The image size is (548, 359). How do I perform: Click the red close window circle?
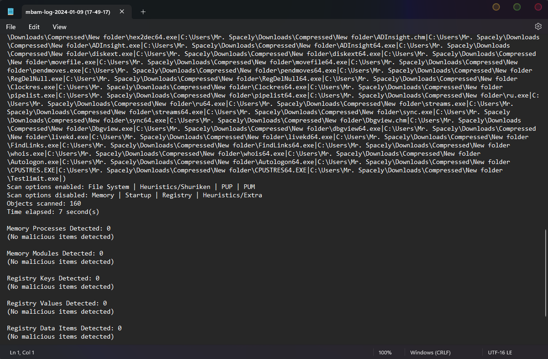click(538, 7)
